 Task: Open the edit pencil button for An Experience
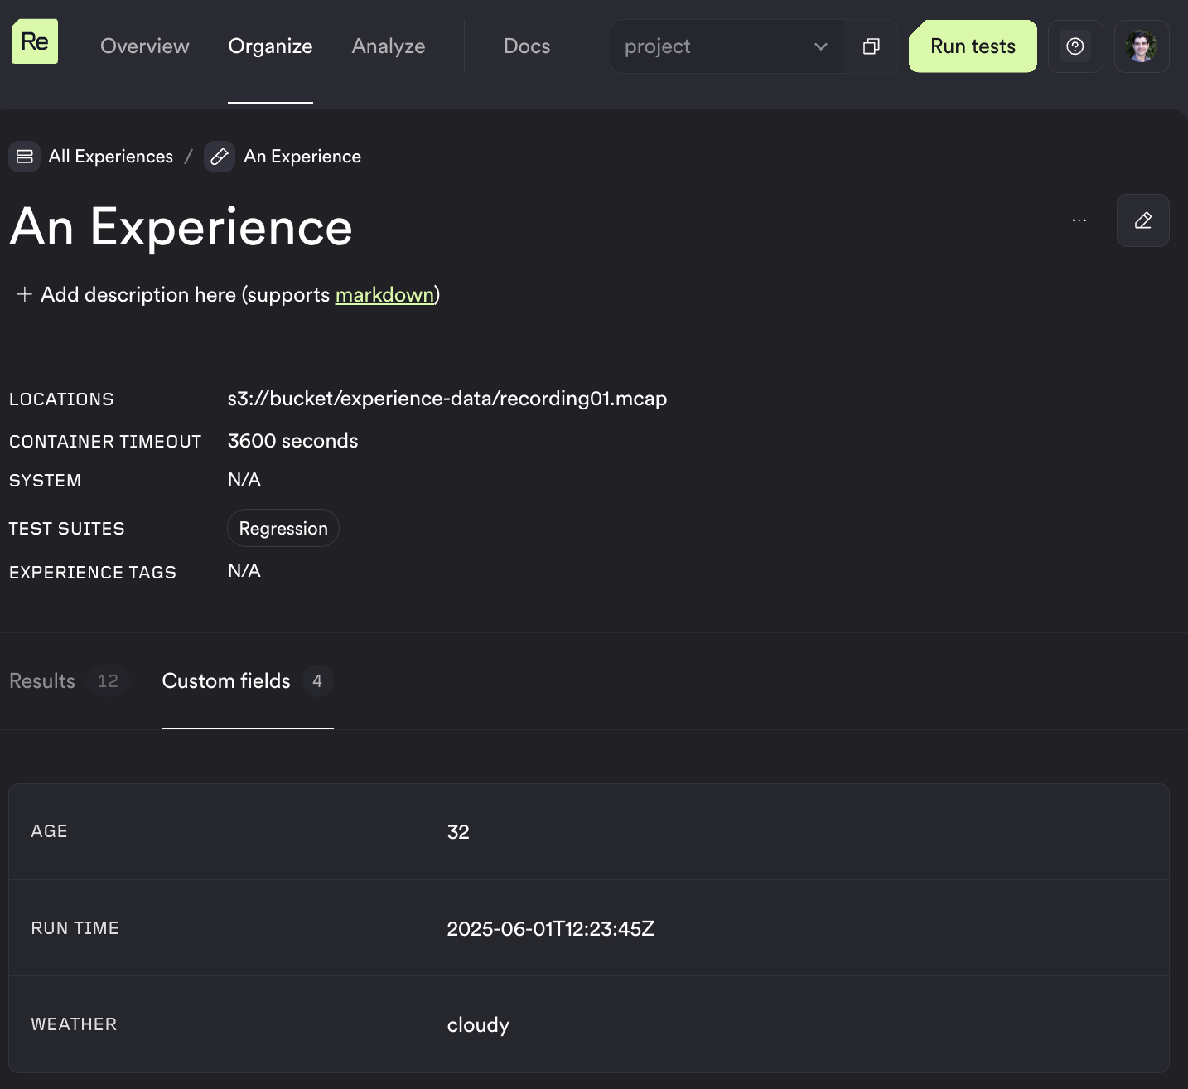1142,220
